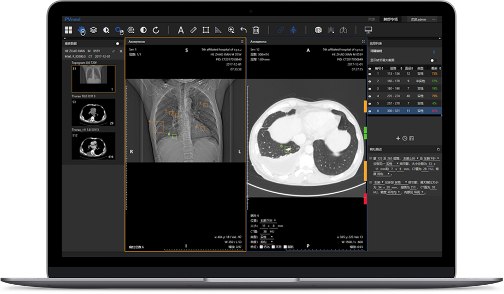The width and height of the screenshot is (504, 294).
Task: Click the plus icon below nodule table
Action: tap(398, 138)
